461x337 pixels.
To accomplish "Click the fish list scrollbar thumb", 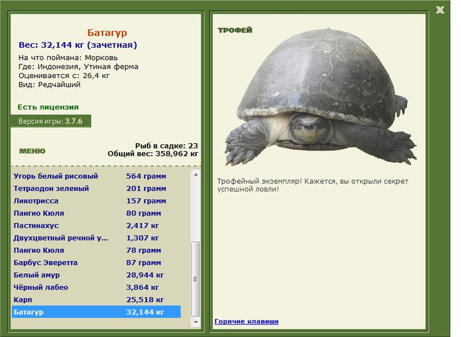I will (196, 279).
